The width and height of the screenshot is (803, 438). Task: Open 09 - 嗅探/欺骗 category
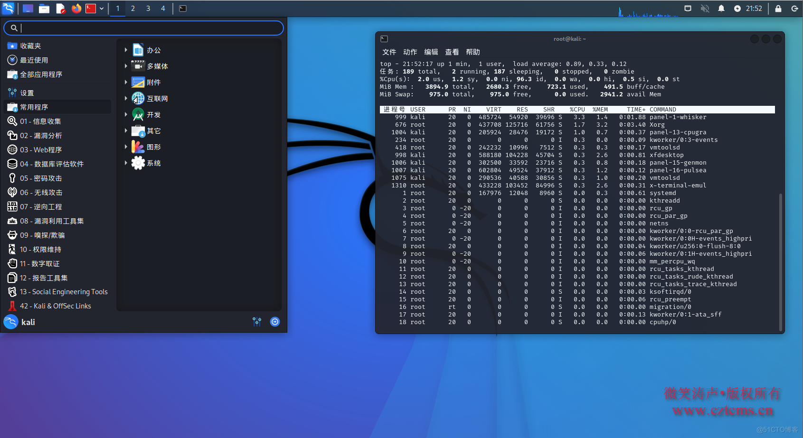(x=57, y=235)
